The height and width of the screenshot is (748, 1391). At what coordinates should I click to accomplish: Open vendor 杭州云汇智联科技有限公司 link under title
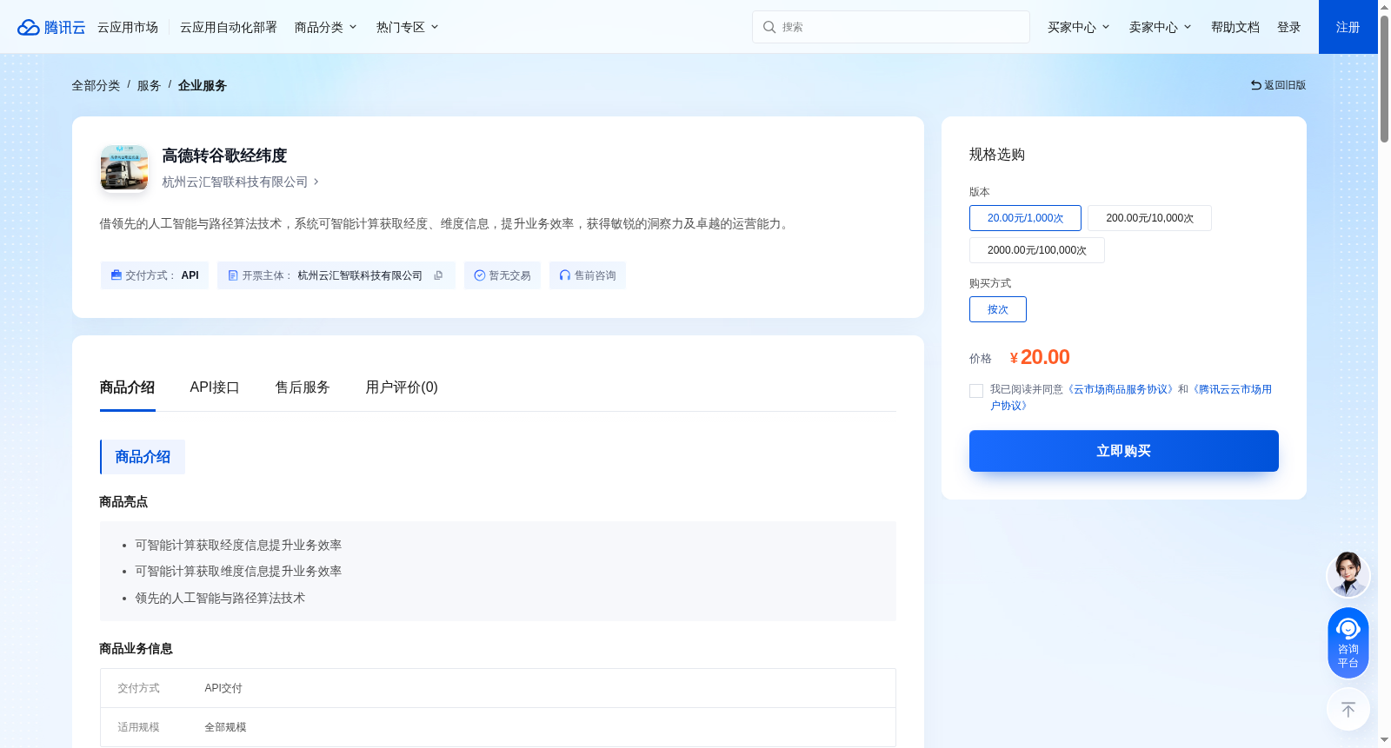click(x=235, y=182)
